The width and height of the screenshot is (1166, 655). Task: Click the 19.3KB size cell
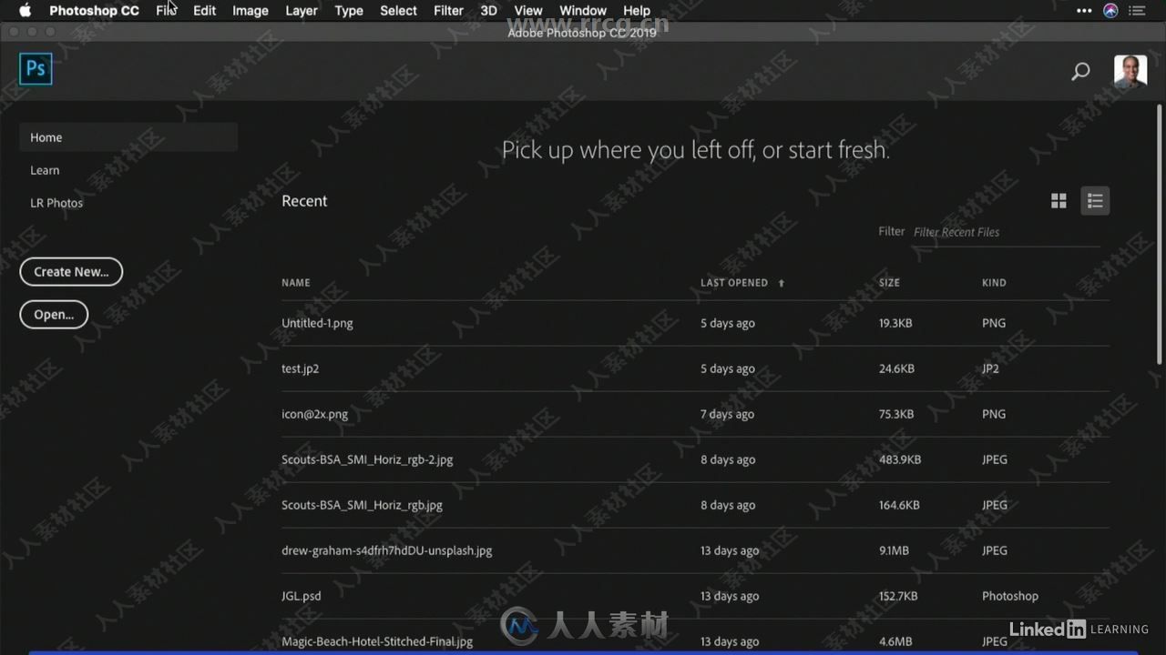[x=895, y=323]
